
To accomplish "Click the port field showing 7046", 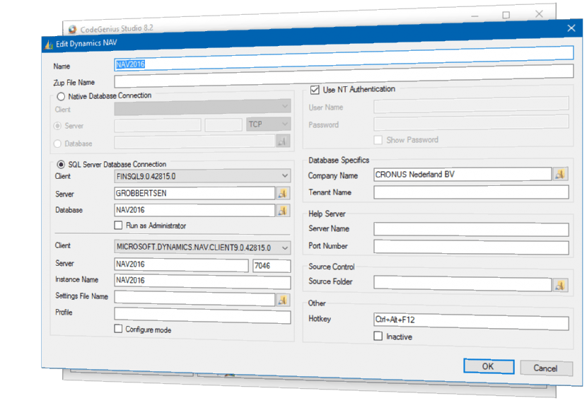I will 272,266.
